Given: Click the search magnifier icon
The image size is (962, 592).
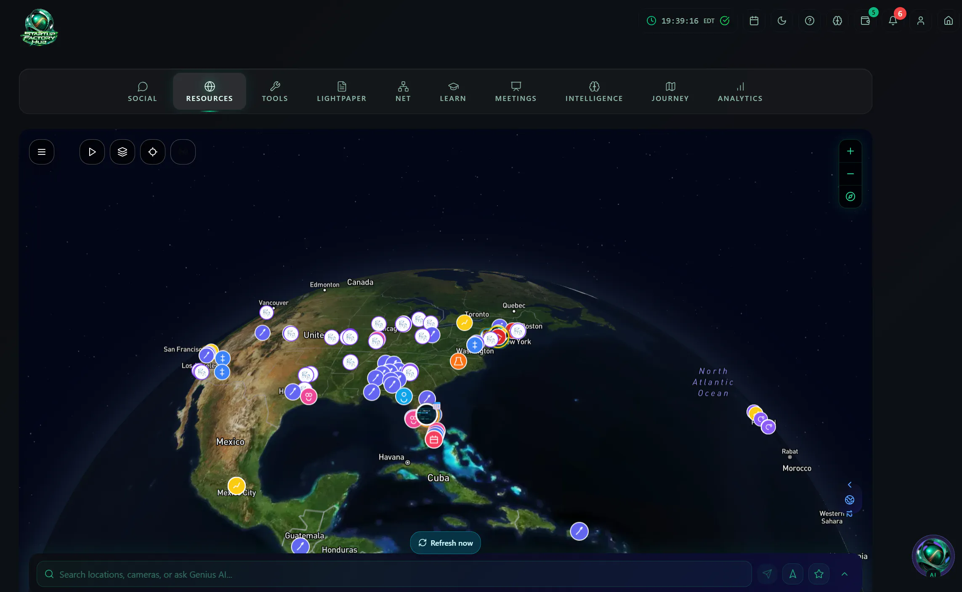Looking at the screenshot, I should [x=49, y=574].
